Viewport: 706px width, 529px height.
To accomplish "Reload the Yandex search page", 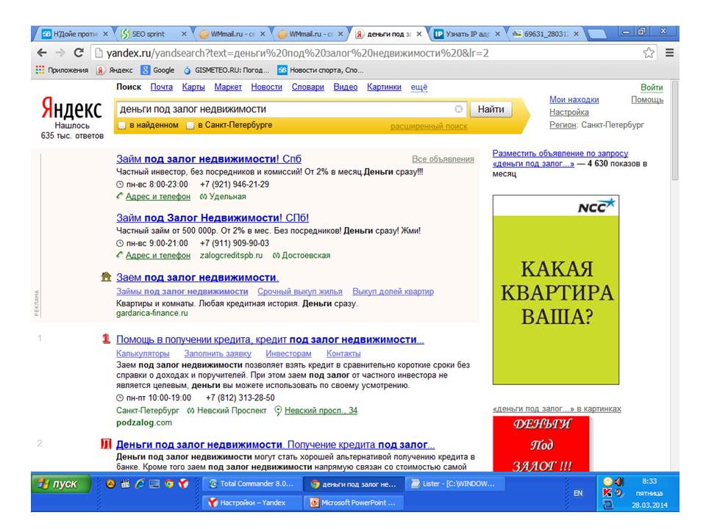I will [79, 53].
